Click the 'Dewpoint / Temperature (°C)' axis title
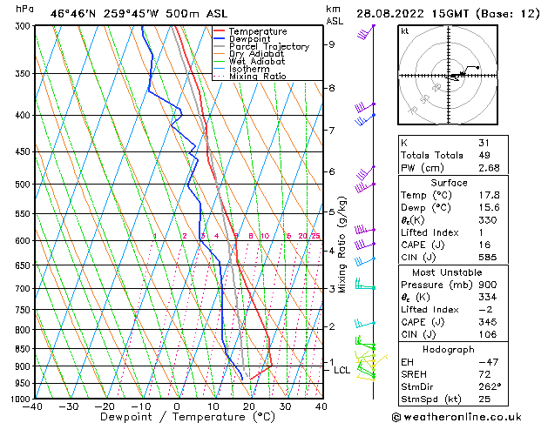Screen dimensions: 548x423 coord(187,417)
